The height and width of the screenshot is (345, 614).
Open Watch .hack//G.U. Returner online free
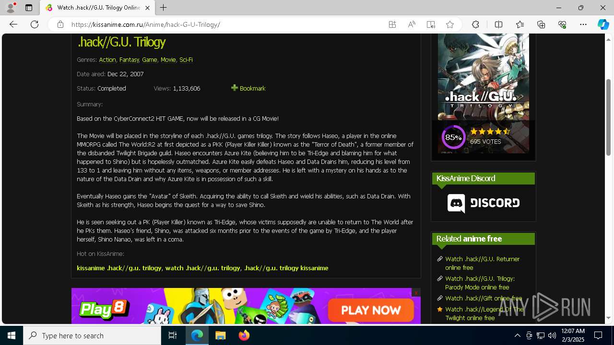click(482, 263)
